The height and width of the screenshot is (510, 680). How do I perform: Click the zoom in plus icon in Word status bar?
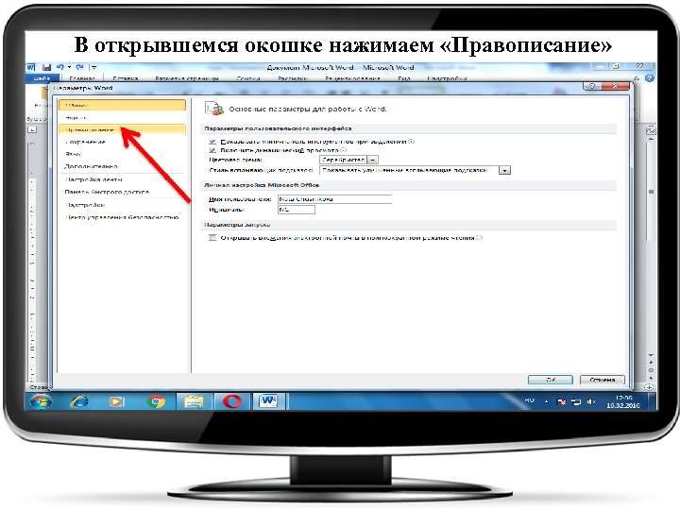tap(649, 387)
